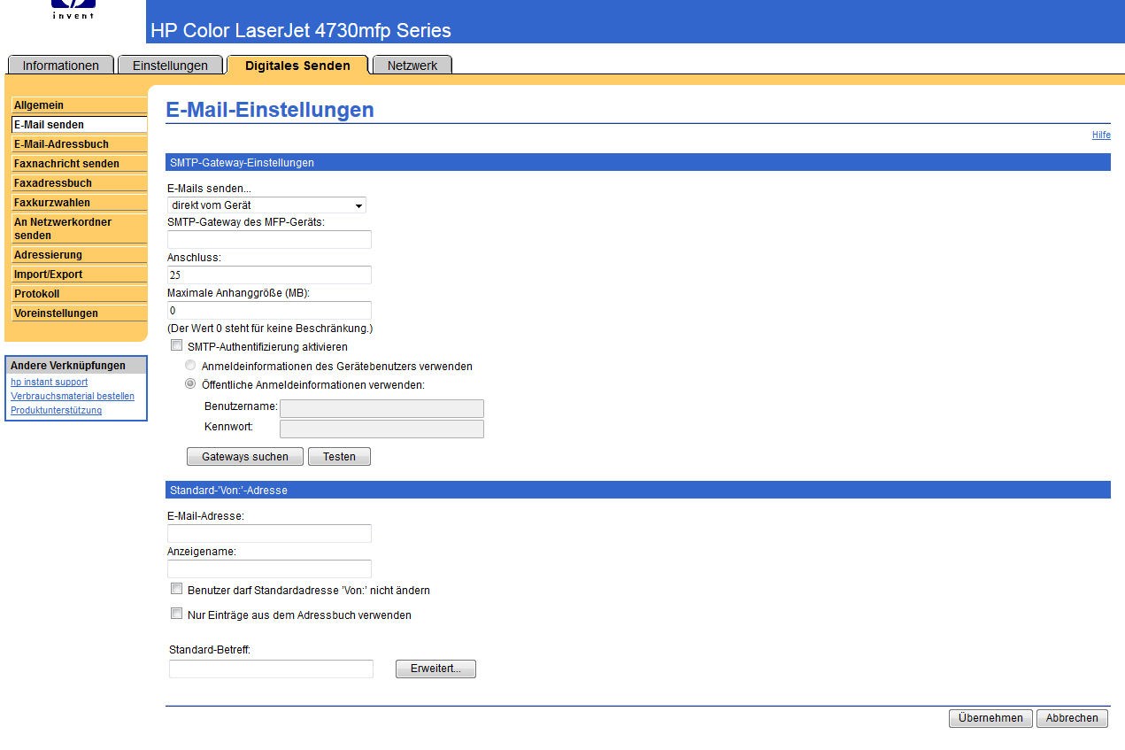
Task: Check 'Nur Einträge aus dem Adressbuch verwenden'
Action: point(176,614)
